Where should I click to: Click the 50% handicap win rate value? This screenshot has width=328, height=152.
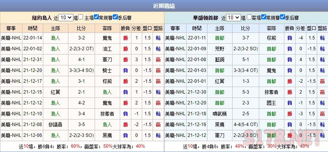pyautogui.click(x=108, y=146)
